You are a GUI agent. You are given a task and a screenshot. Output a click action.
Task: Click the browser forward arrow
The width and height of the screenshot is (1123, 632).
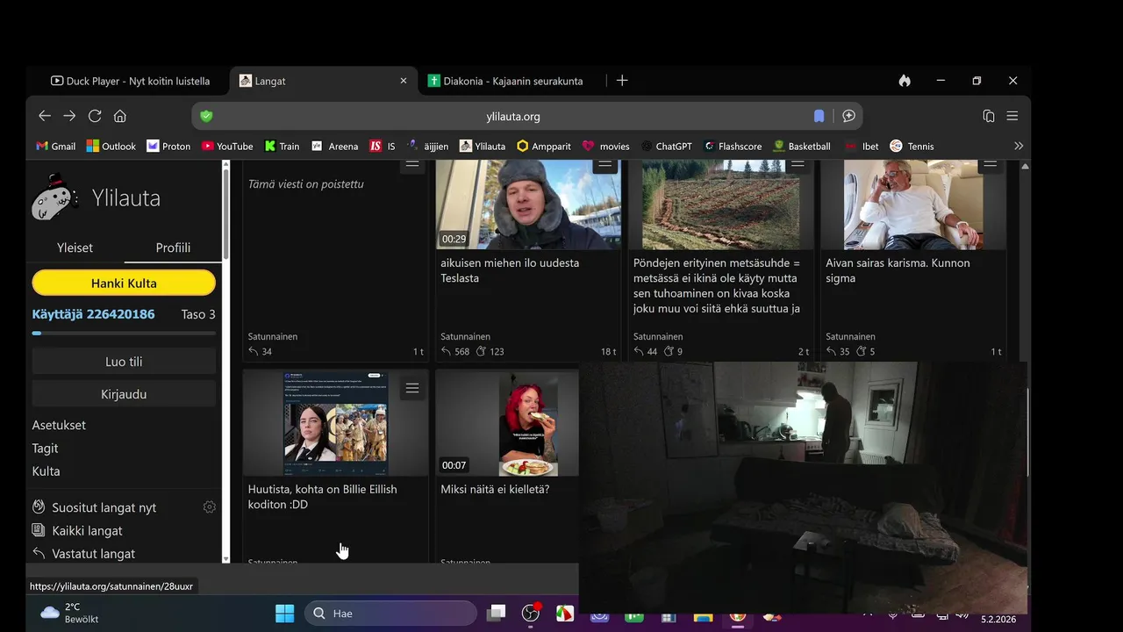(69, 116)
